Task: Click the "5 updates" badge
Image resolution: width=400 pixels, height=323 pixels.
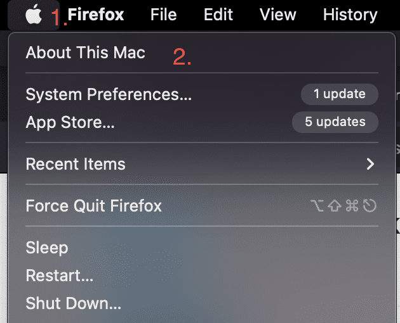Action: pyautogui.click(x=335, y=122)
